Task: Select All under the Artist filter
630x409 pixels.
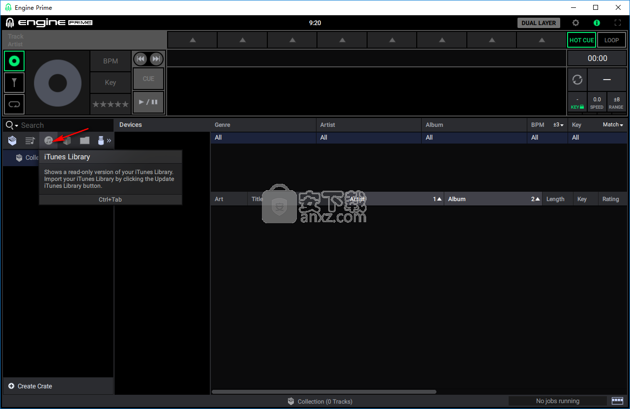Action: coord(369,138)
